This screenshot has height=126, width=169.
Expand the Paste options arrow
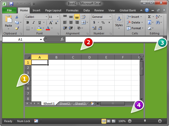point(8,29)
